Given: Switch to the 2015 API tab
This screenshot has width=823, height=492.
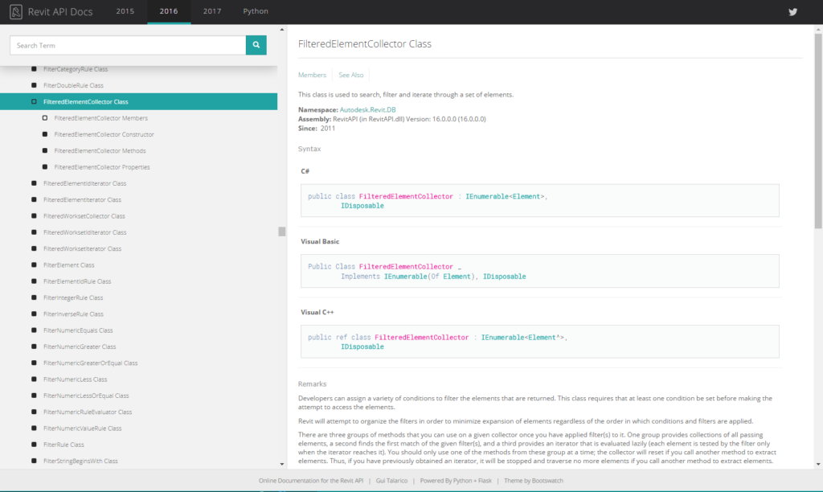Looking at the screenshot, I should (x=125, y=11).
